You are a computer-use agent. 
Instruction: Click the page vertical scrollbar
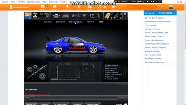click(185, 52)
